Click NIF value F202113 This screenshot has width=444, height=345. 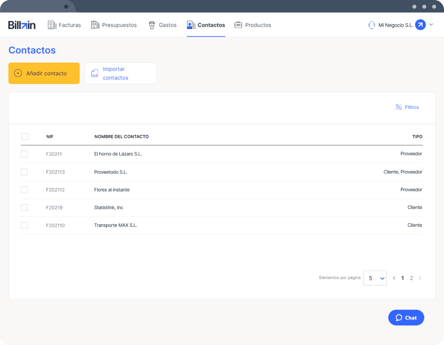click(55, 172)
